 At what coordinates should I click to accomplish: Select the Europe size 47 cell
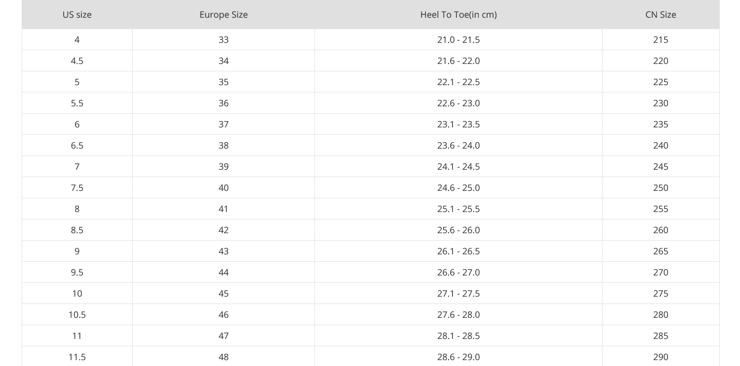[x=223, y=335]
